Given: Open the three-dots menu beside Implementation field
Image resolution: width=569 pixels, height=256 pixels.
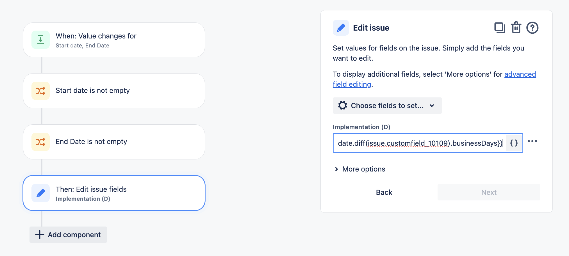Looking at the screenshot, I should (532, 141).
